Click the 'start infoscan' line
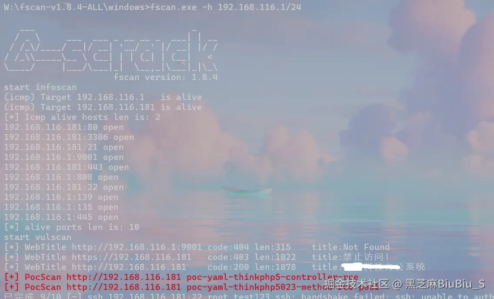The width and height of the screenshot is (494, 299). pos(40,87)
